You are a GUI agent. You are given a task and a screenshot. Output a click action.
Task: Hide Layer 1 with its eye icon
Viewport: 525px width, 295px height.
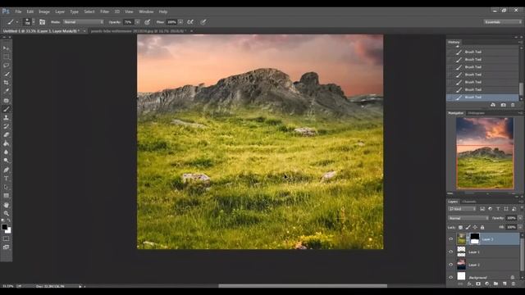450,252
